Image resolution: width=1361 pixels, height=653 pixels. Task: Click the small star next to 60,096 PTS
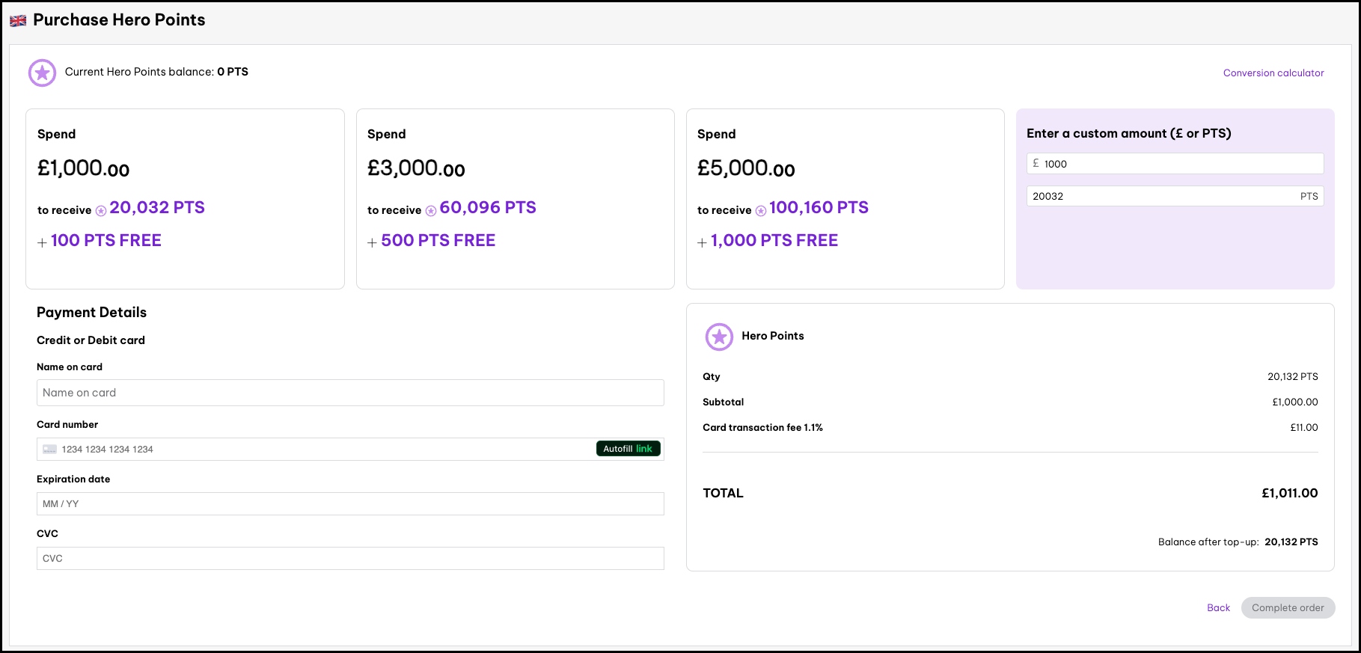(431, 211)
